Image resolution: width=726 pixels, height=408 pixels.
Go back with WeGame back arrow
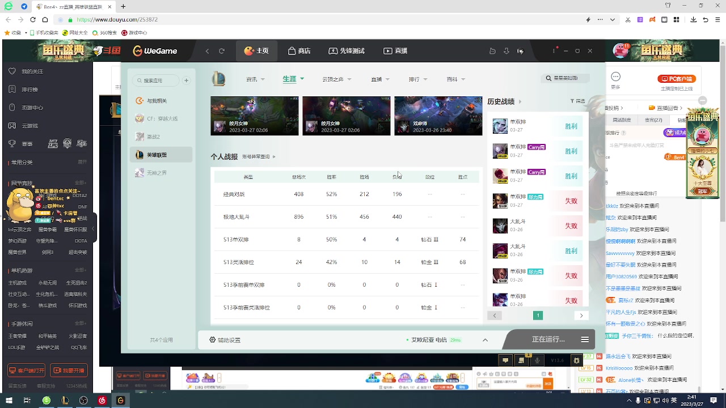click(x=207, y=51)
